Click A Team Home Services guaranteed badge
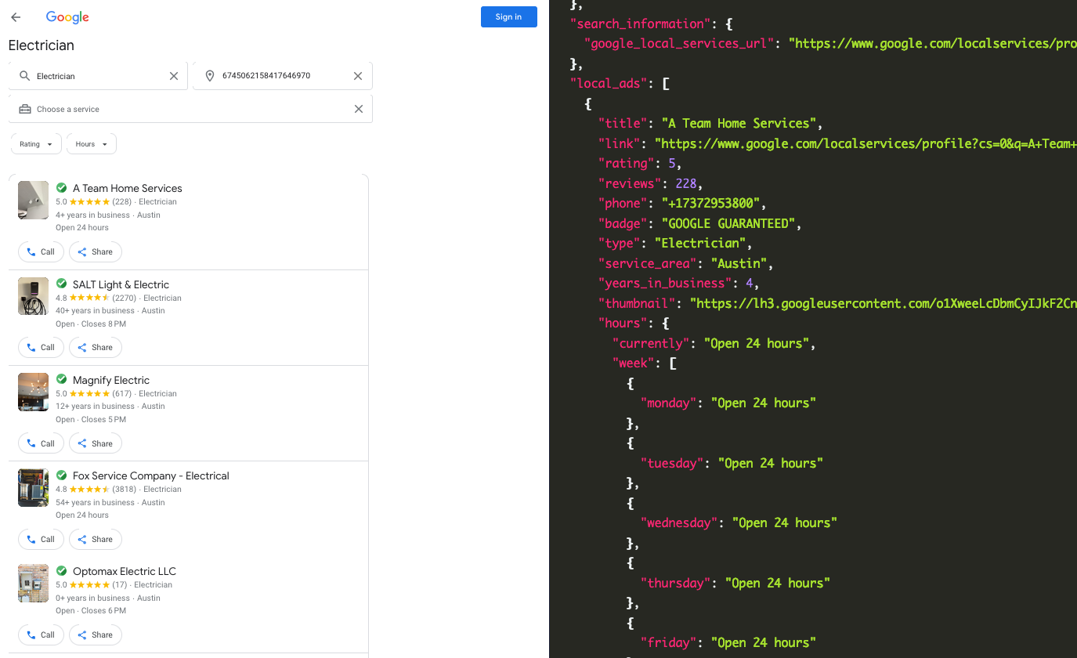 [61, 188]
